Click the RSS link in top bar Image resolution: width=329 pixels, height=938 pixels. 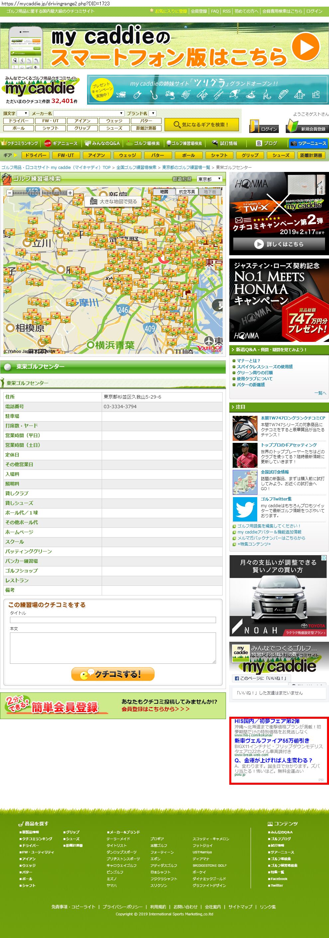(x=227, y=11)
